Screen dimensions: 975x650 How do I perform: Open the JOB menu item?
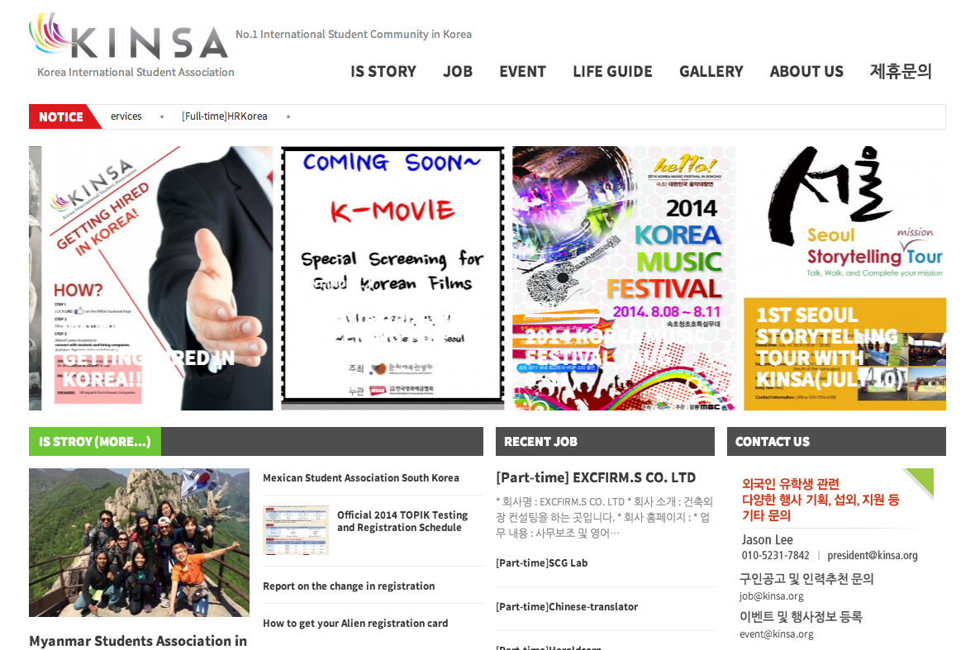click(458, 72)
